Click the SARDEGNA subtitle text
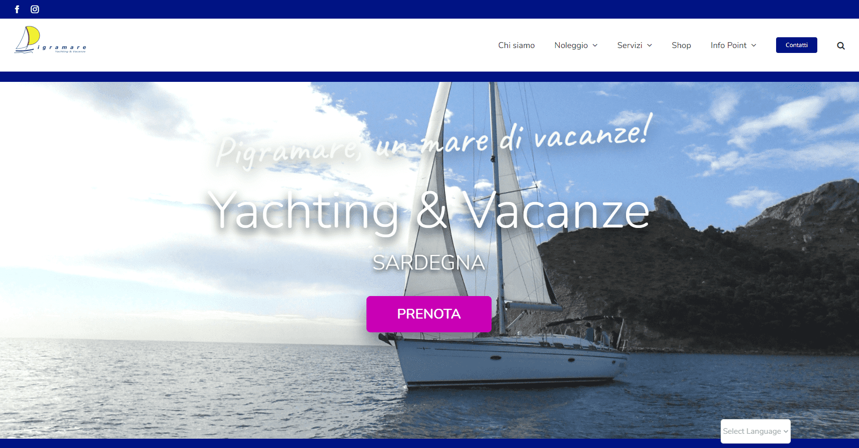Image resolution: width=859 pixels, height=448 pixels. [429, 263]
